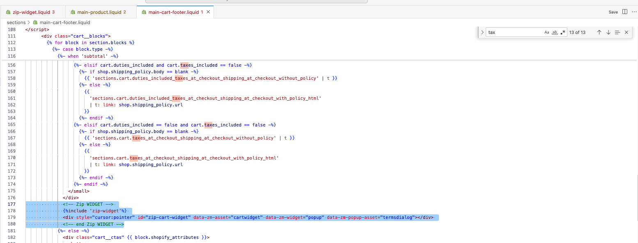The width and height of the screenshot is (638, 243).
Task: Expand the Replace field in find widget
Action: point(482,32)
